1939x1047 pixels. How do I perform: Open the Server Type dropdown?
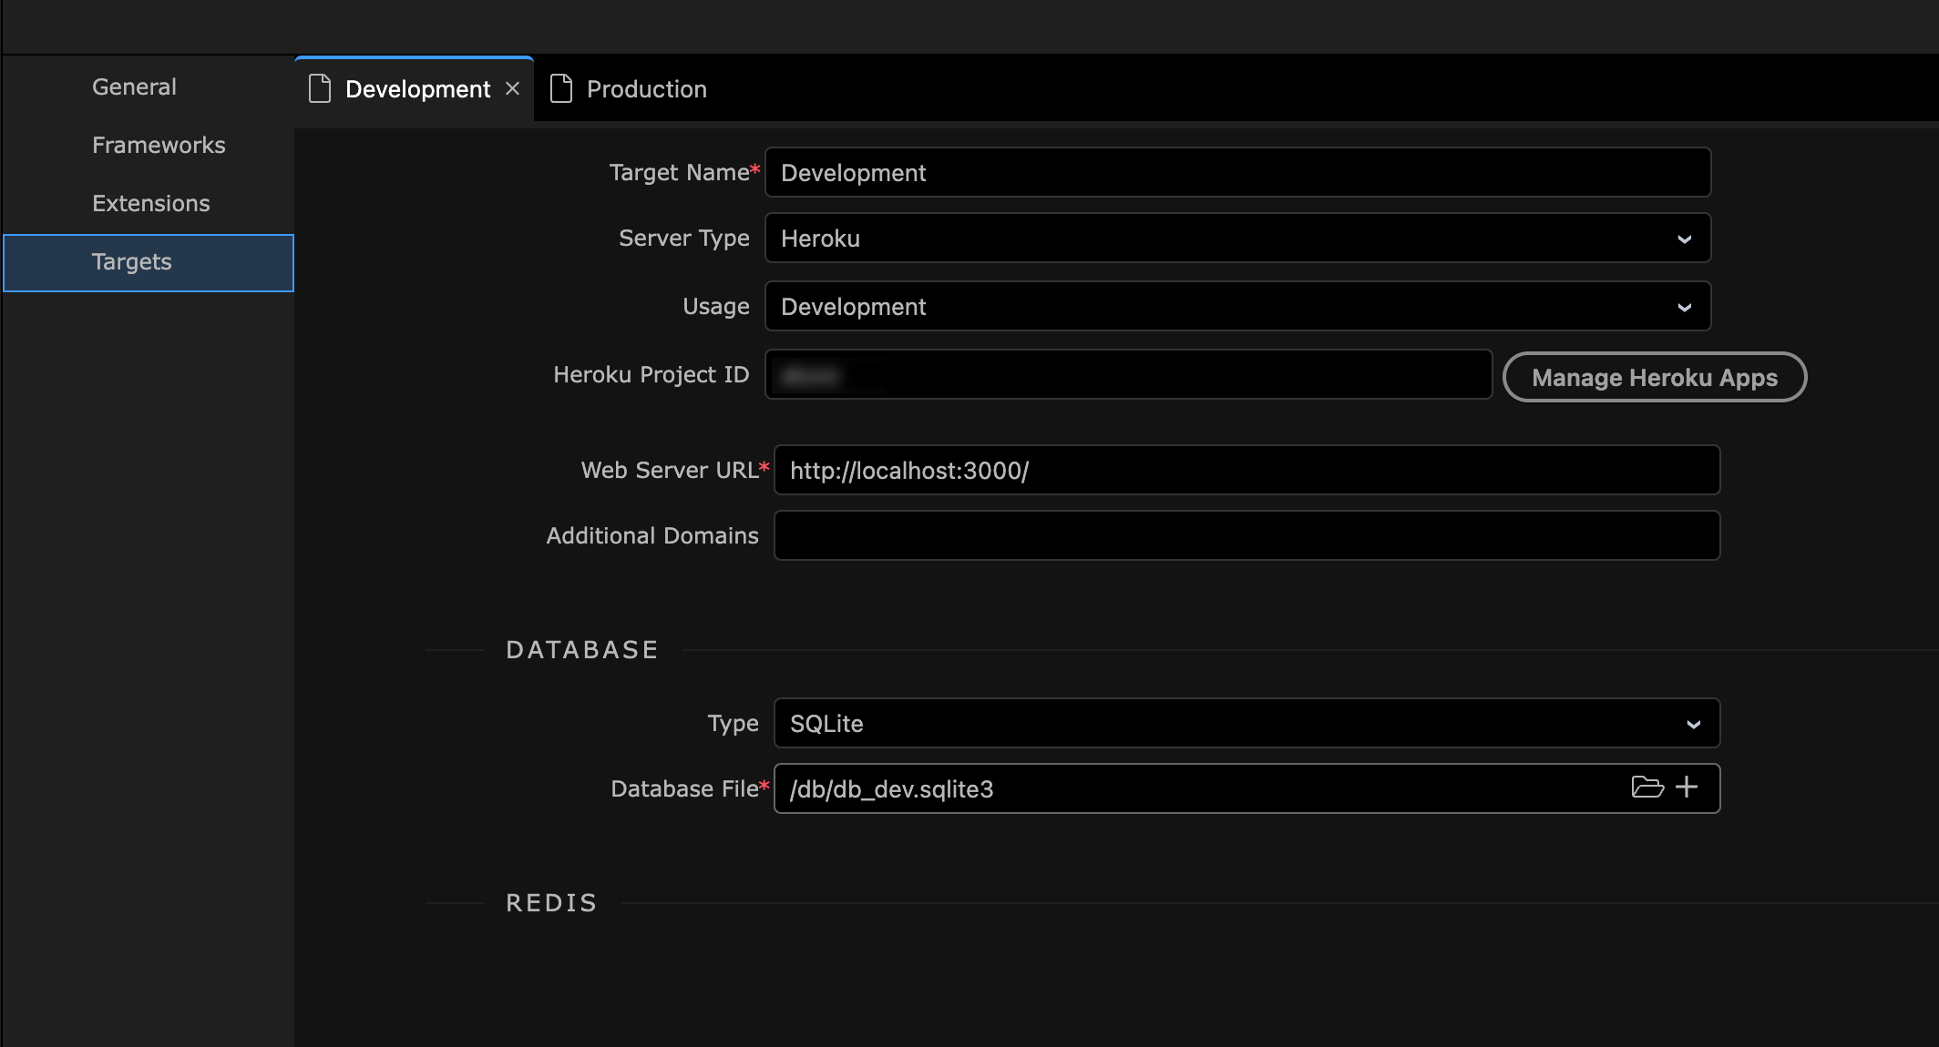click(x=1237, y=239)
